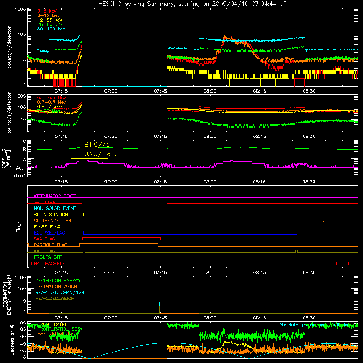Click the top panel counts/s/detector axis title
The width and height of the screenshot is (363, 363).
click(x=9, y=47)
